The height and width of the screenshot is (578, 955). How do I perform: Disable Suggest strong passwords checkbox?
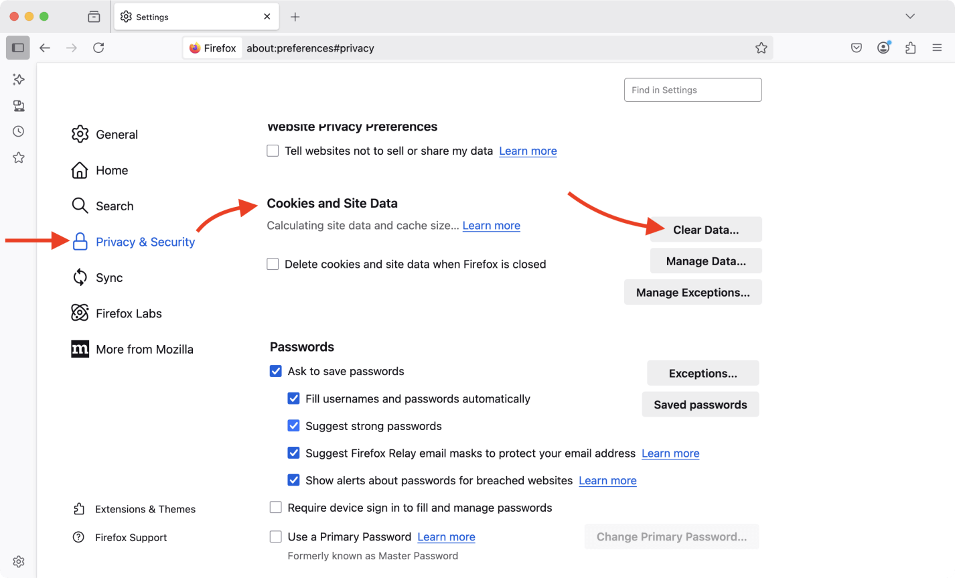pyautogui.click(x=293, y=426)
